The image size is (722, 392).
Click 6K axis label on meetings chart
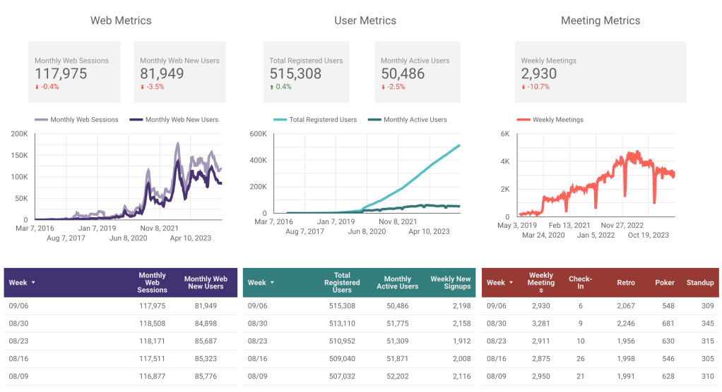pyautogui.click(x=505, y=134)
